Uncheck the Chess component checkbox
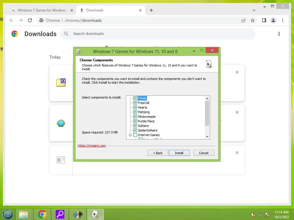Image resolution: width=294 pixels, height=220 pixels. pyautogui.click(x=135, y=98)
